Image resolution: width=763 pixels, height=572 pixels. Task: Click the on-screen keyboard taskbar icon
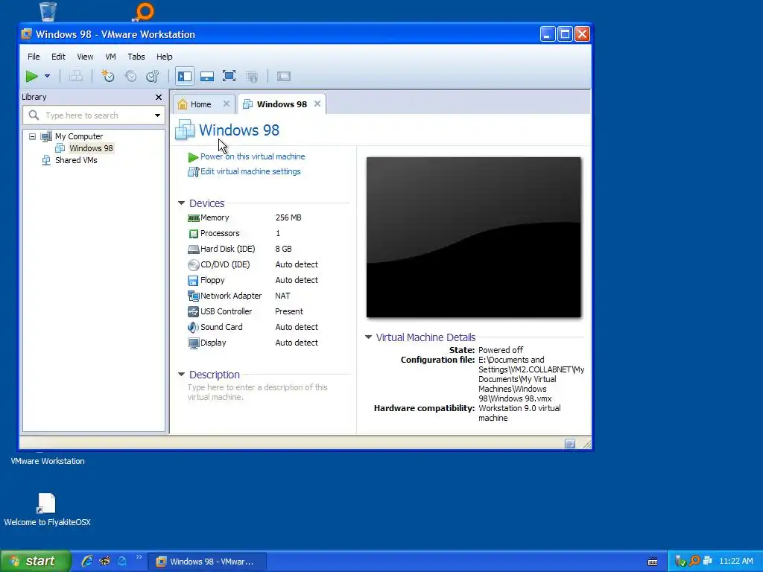point(653,562)
